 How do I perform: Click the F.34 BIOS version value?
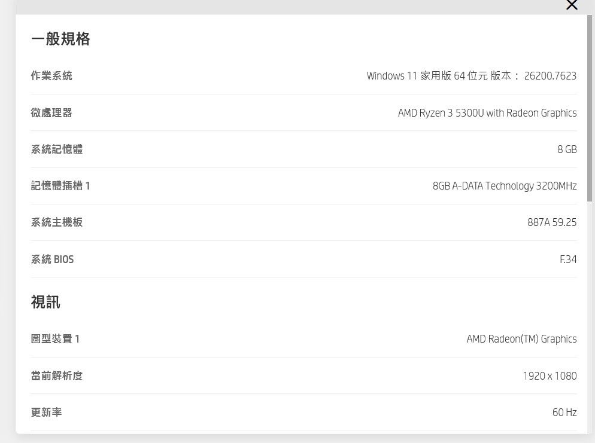[x=568, y=259]
